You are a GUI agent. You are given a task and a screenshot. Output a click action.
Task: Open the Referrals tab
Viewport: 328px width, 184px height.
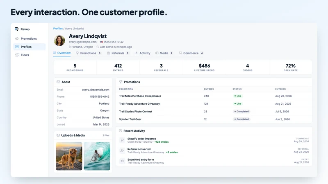[x=118, y=53]
